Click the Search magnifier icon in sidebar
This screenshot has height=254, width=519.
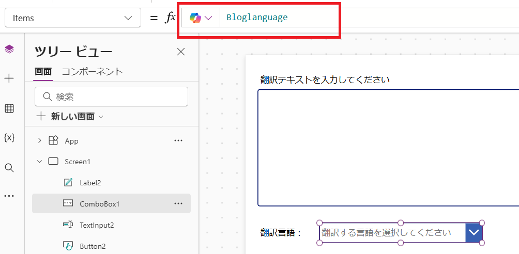point(9,168)
